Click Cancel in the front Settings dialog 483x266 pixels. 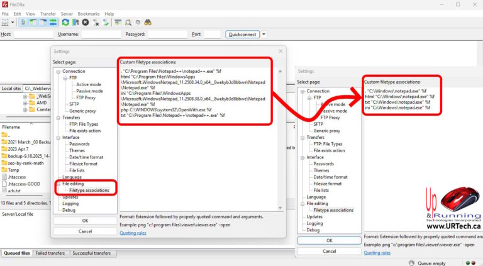tap(86, 231)
